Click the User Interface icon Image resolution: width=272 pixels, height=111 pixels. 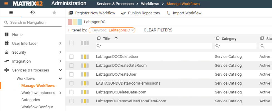coord(7,43)
